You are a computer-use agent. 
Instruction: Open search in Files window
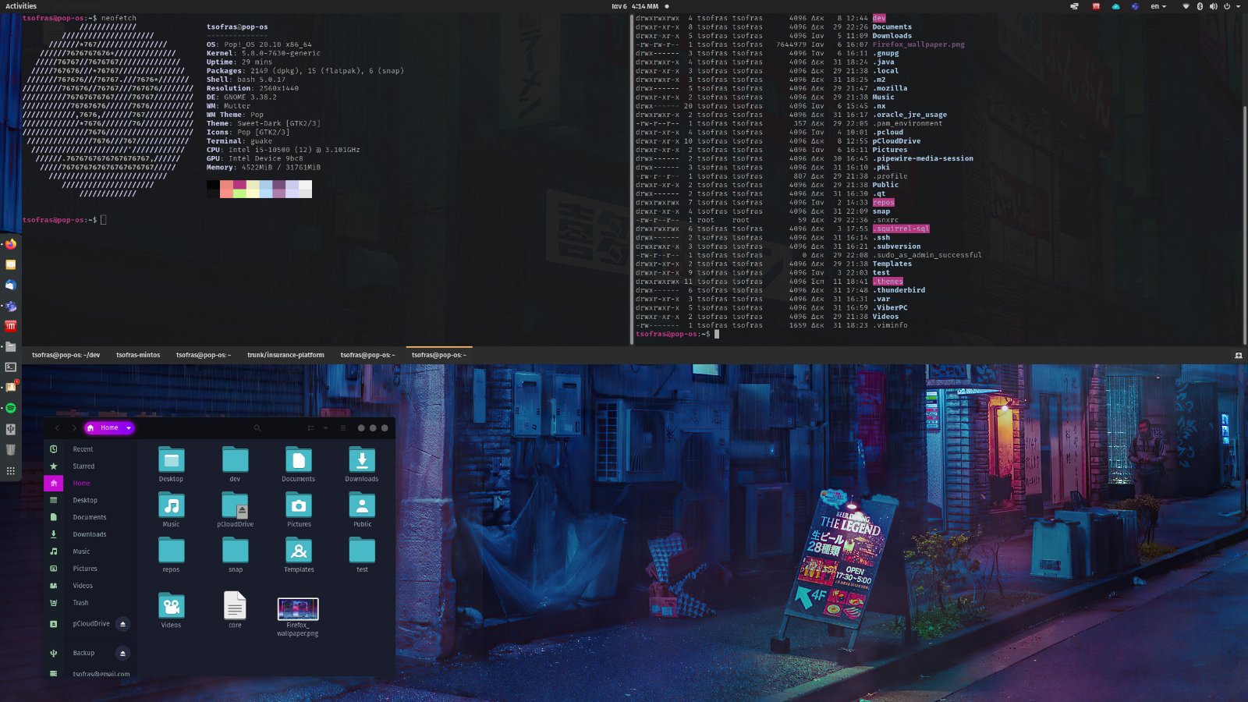click(x=257, y=427)
